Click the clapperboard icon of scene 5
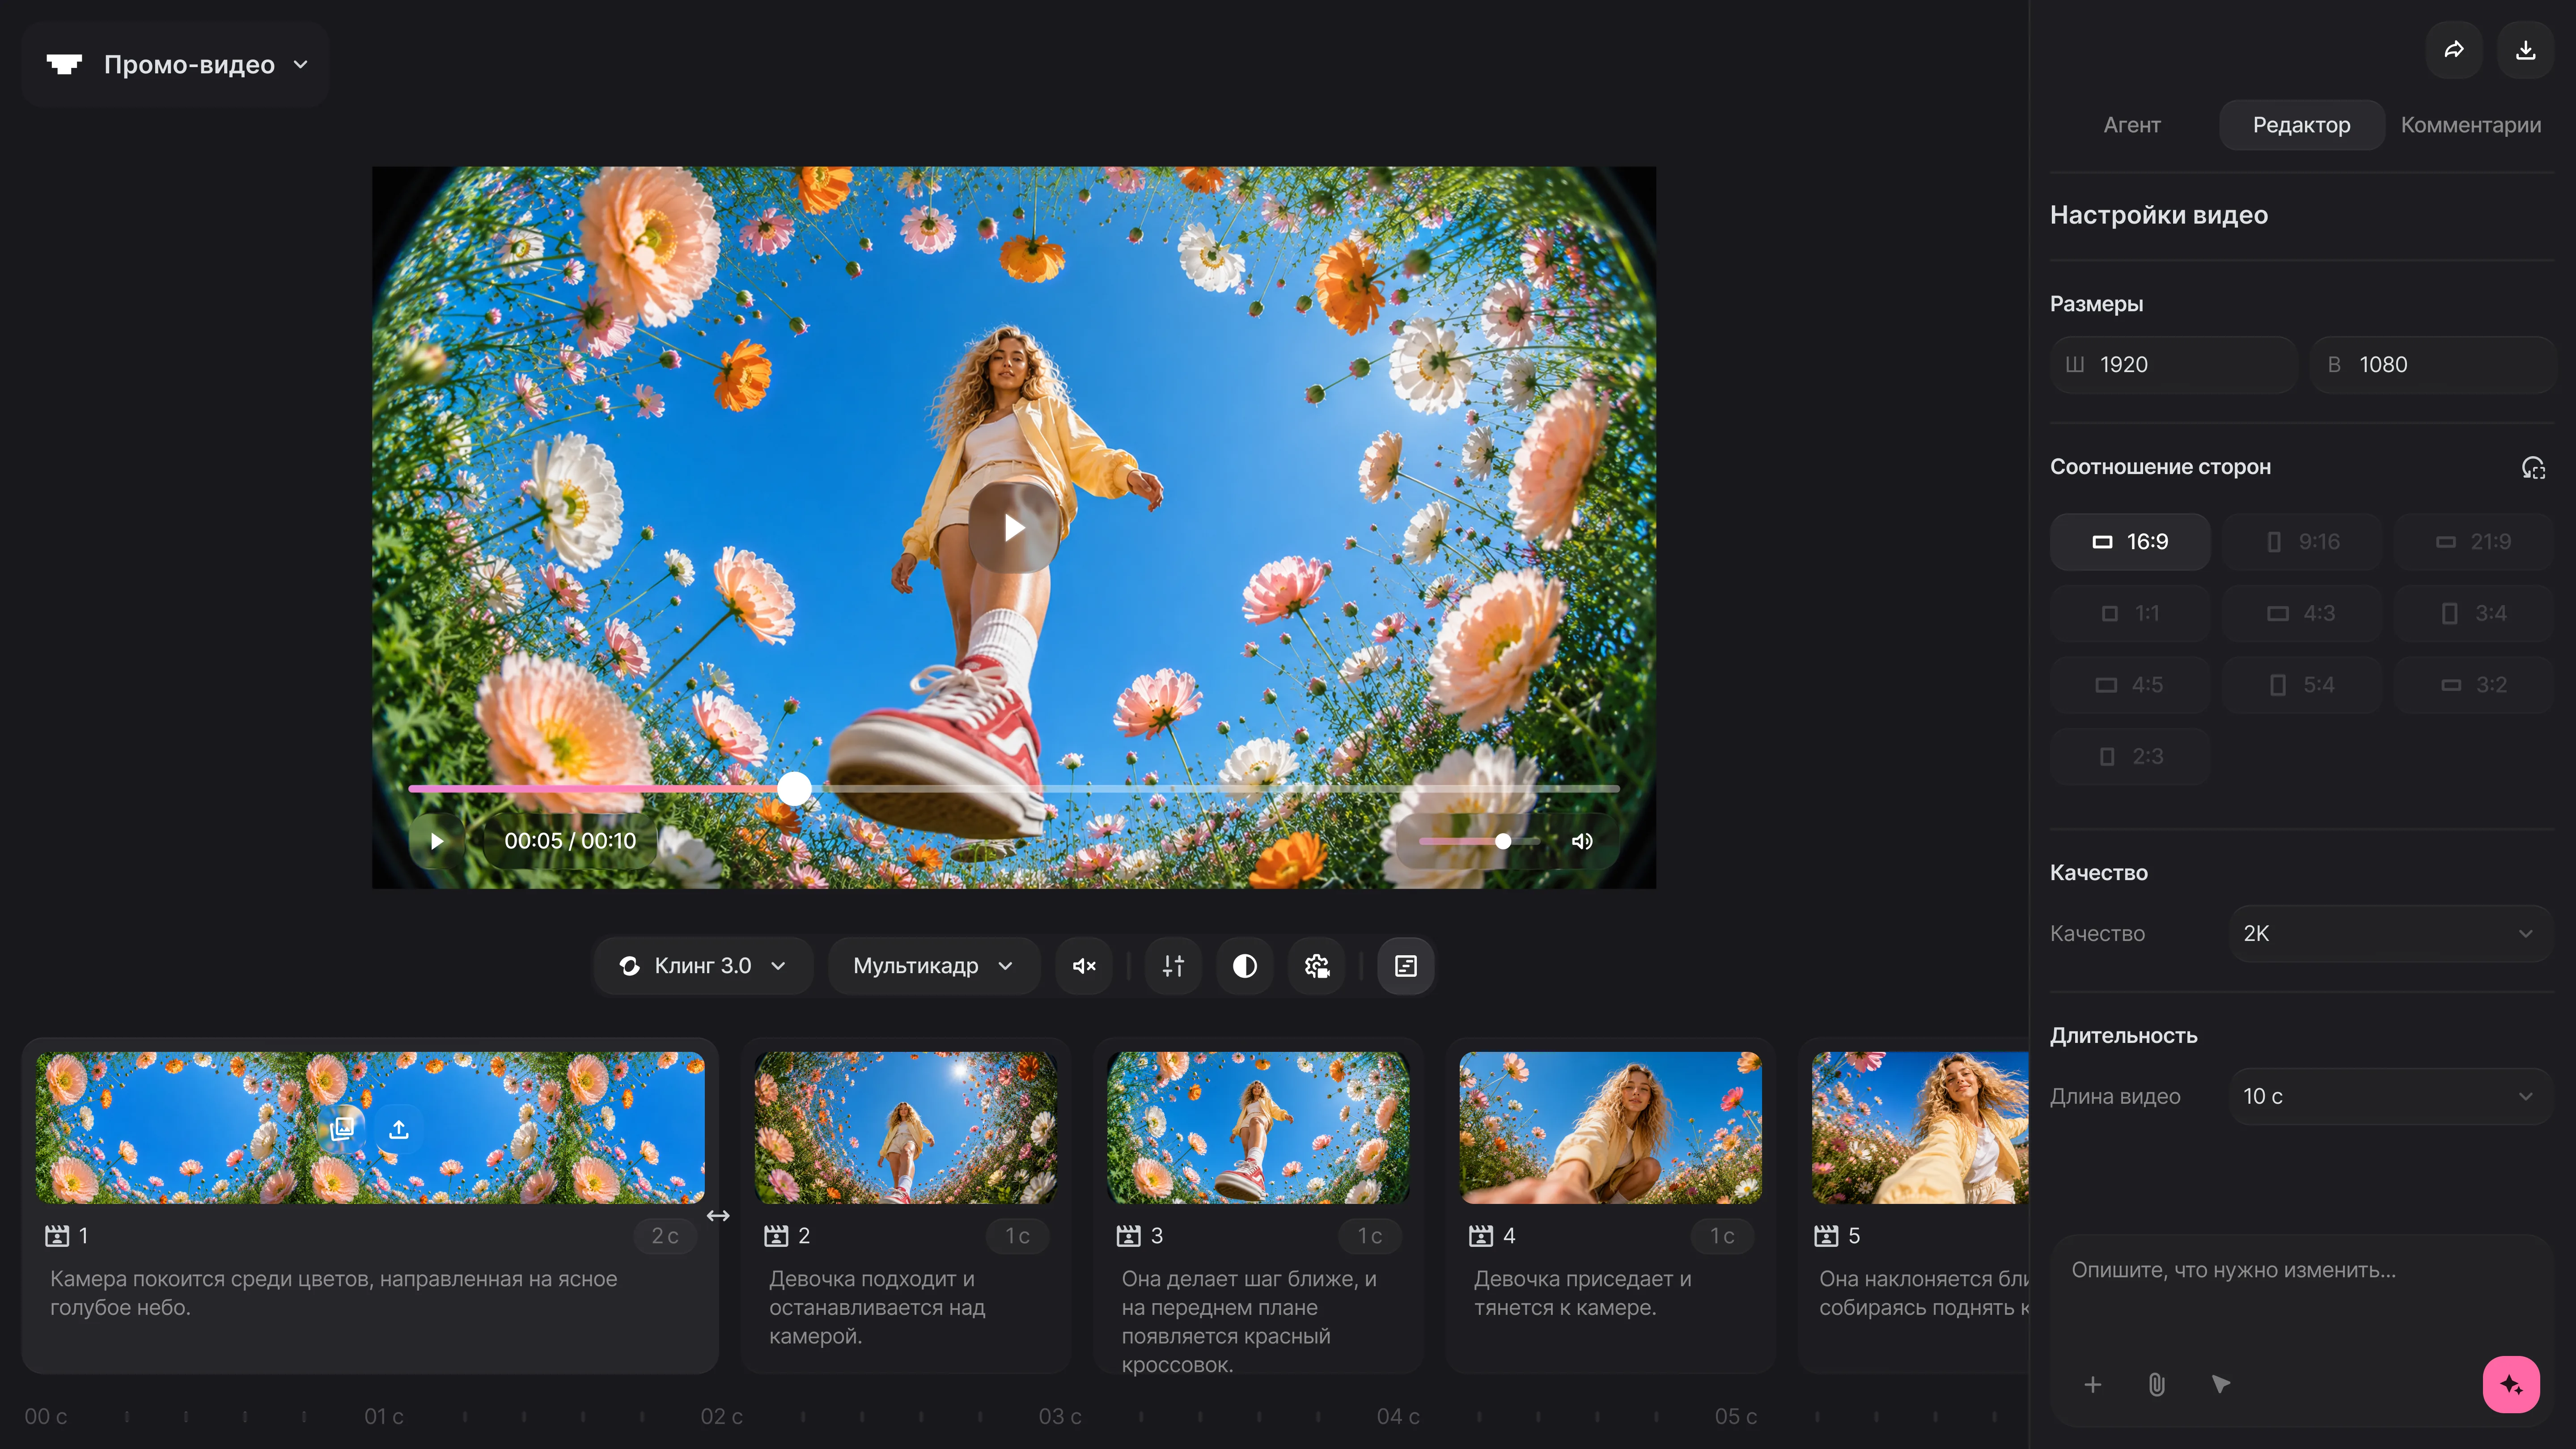The height and width of the screenshot is (1449, 2576). [1826, 1236]
